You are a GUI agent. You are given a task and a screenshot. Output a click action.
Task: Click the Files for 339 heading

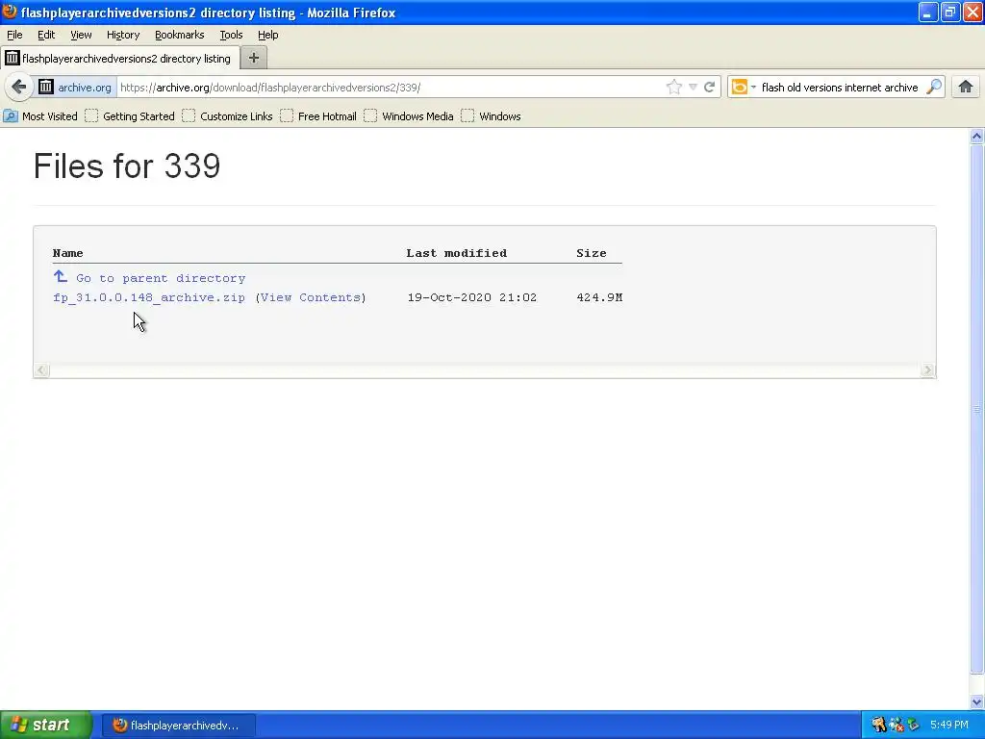click(127, 166)
